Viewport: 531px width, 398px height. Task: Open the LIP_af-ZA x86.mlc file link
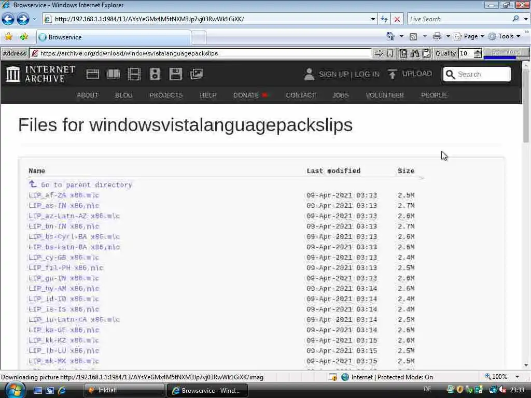pyautogui.click(x=64, y=195)
